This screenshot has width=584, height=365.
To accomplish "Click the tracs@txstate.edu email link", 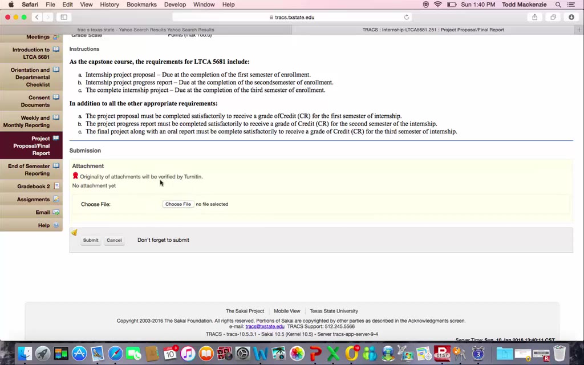I will pos(265,327).
